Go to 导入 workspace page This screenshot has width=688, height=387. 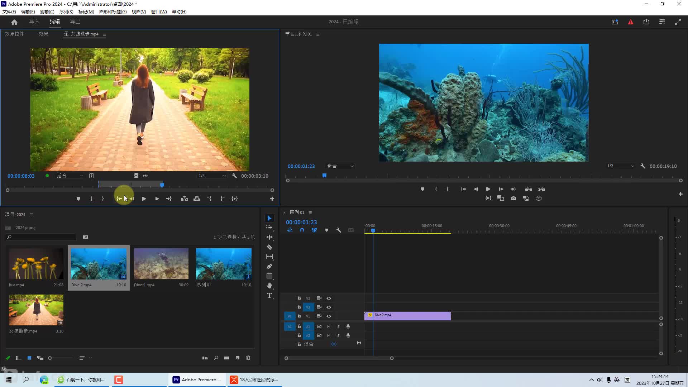[x=34, y=21]
